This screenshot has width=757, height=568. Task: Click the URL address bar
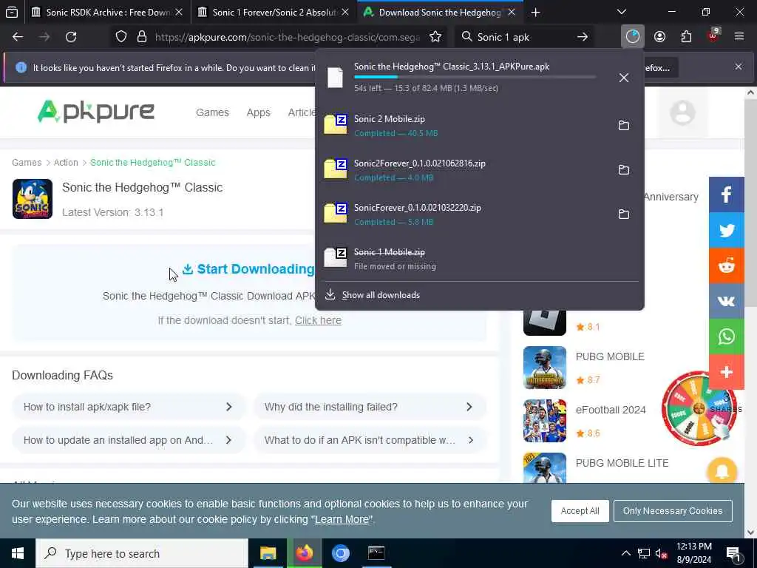[x=288, y=37]
